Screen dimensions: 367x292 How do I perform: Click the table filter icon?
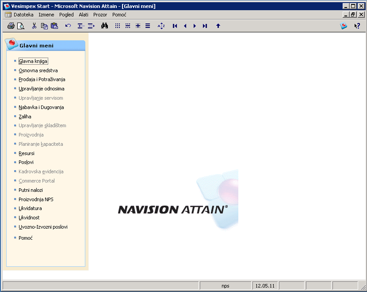click(127, 26)
